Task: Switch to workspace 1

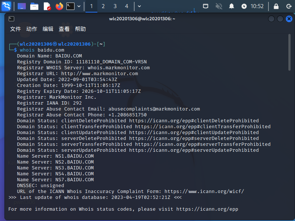Action: 91,6
